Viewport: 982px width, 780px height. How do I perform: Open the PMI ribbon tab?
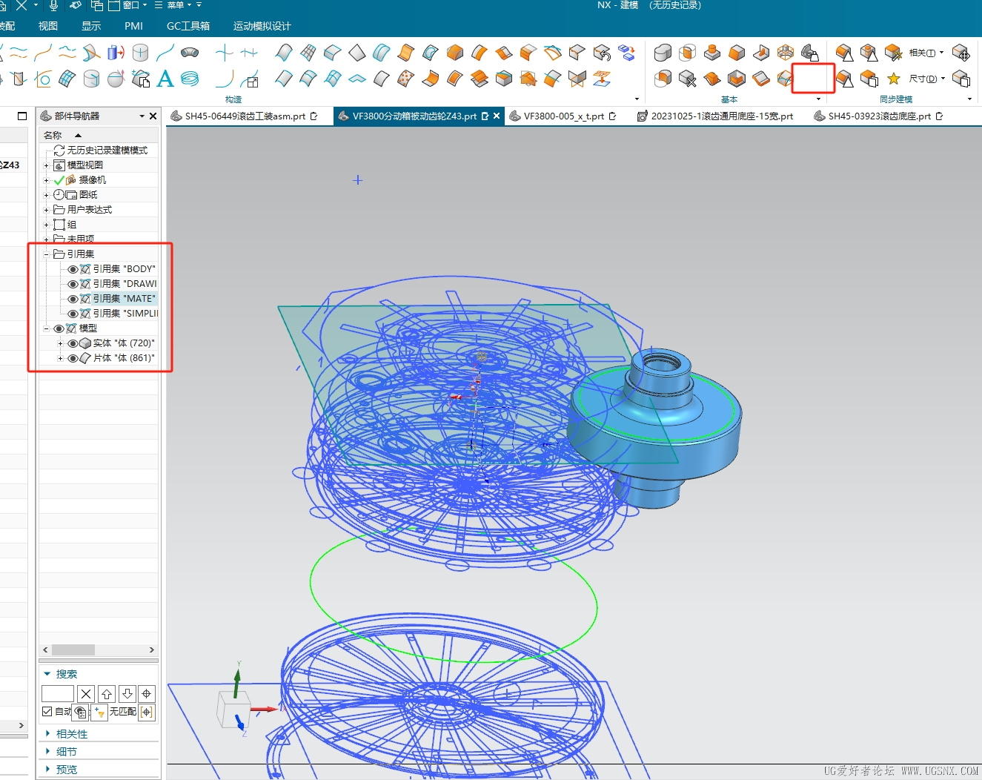point(134,26)
